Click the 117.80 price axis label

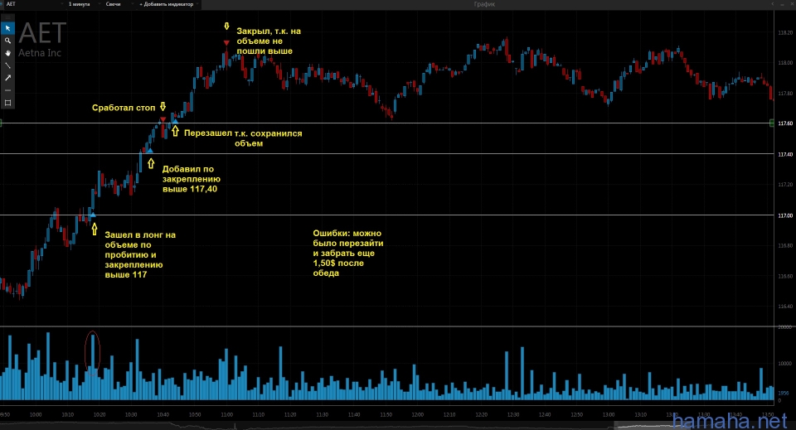[x=785, y=94]
